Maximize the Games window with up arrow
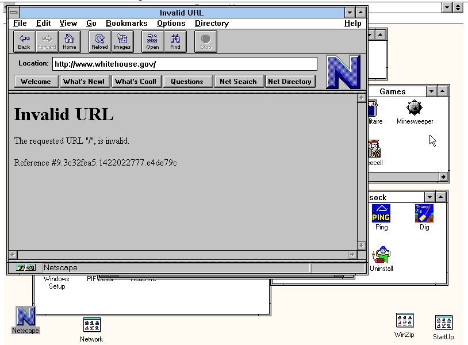This screenshot has width=468, height=345. coord(442,91)
